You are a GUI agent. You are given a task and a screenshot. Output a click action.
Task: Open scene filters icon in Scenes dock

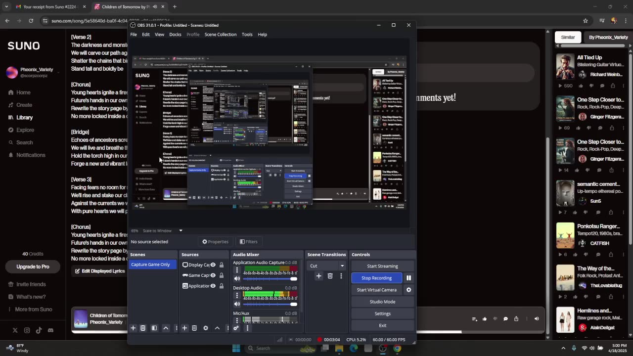coord(154,328)
